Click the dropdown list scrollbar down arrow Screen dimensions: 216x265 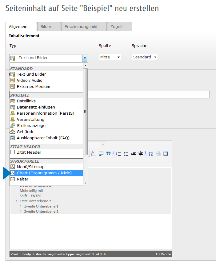coord(86,183)
